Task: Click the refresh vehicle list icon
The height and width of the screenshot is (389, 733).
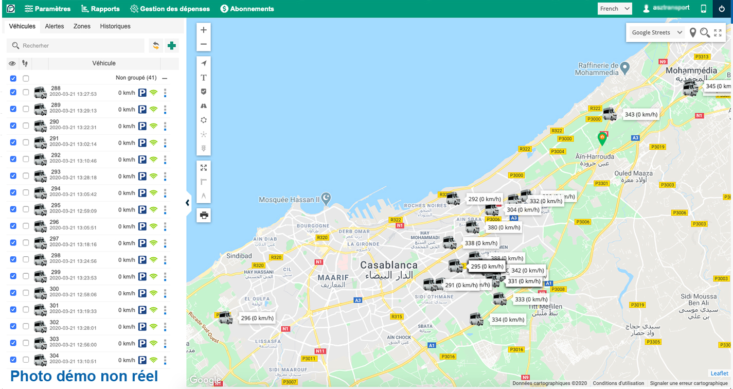Action: point(156,46)
